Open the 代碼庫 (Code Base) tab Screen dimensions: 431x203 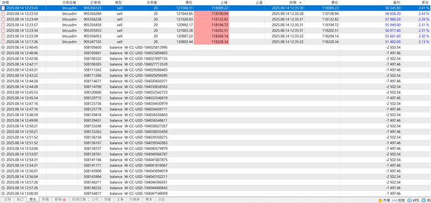coord(134,200)
